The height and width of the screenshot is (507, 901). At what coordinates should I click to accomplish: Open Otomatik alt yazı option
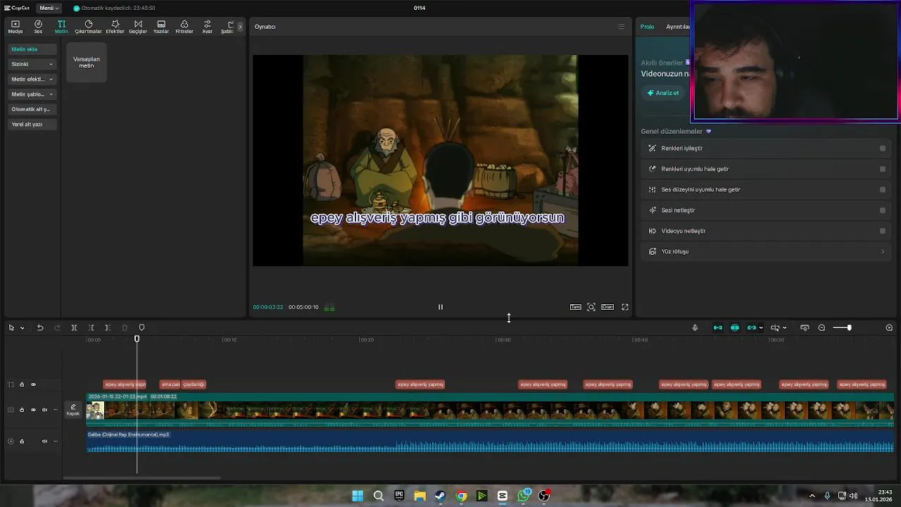(x=32, y=109)
